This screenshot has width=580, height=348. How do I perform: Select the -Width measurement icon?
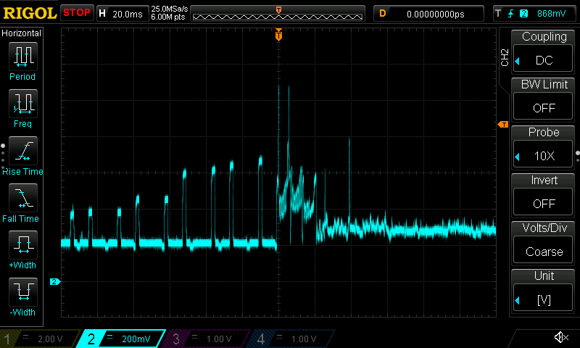[x=22, y=292]
